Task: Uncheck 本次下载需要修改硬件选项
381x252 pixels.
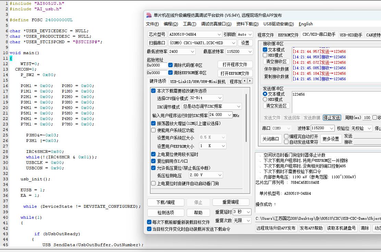Action: (153, 91)
